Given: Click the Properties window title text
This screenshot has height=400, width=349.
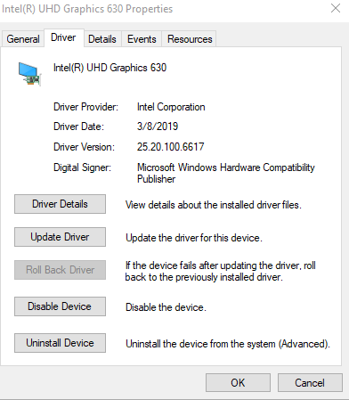Looking at the screenshot, I should coord(87,9).
